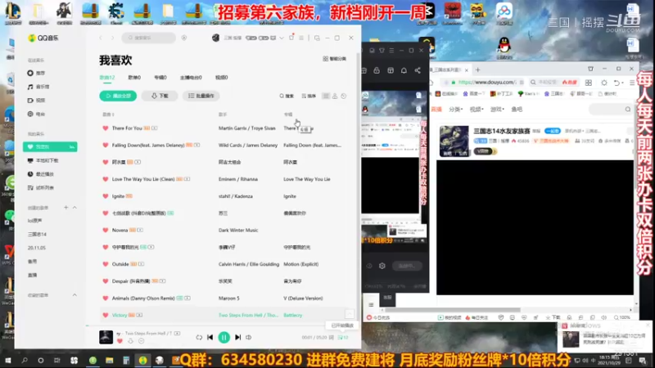Open the skin icon in QQ Music header
The width and height of the screenshot is (655, 368).
click(291, 38)
